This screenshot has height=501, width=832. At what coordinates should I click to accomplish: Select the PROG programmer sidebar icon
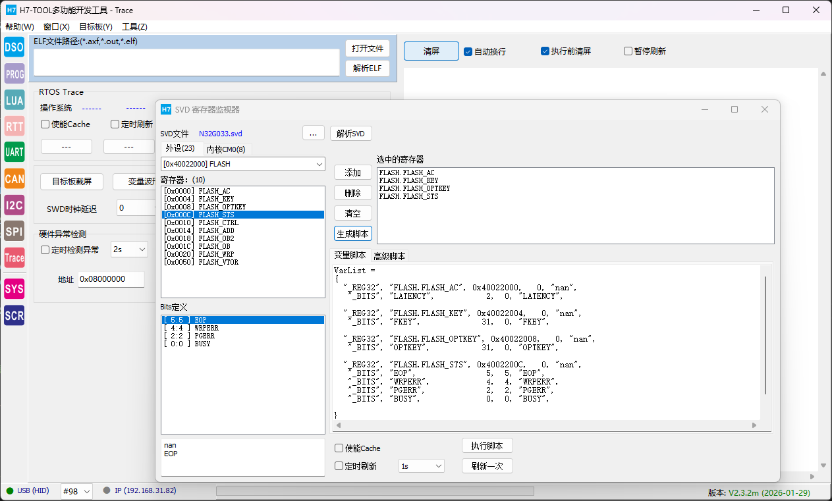click(14, 74)
